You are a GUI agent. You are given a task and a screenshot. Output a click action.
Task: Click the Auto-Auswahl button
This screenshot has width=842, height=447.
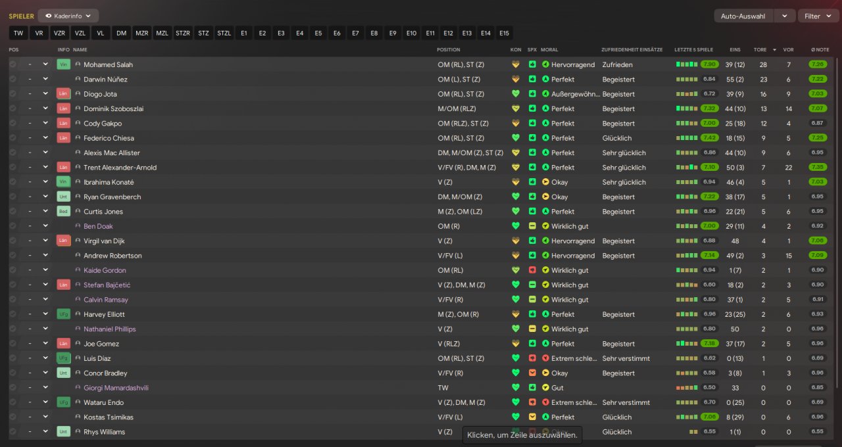[744, 16]
